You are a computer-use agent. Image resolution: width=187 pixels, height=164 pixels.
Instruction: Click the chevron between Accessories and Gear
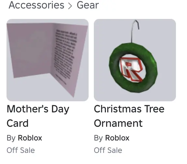tap(70, 6)
